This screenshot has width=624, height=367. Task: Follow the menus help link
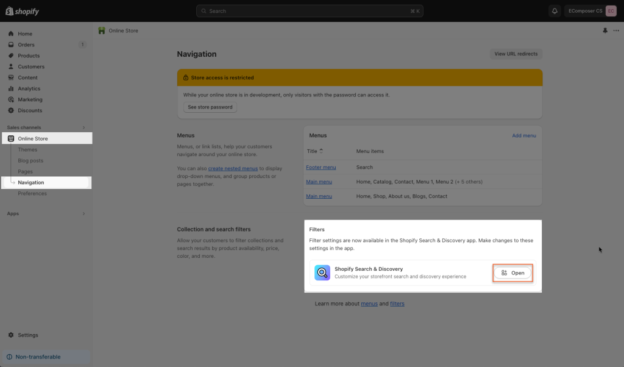click(369, 304)
